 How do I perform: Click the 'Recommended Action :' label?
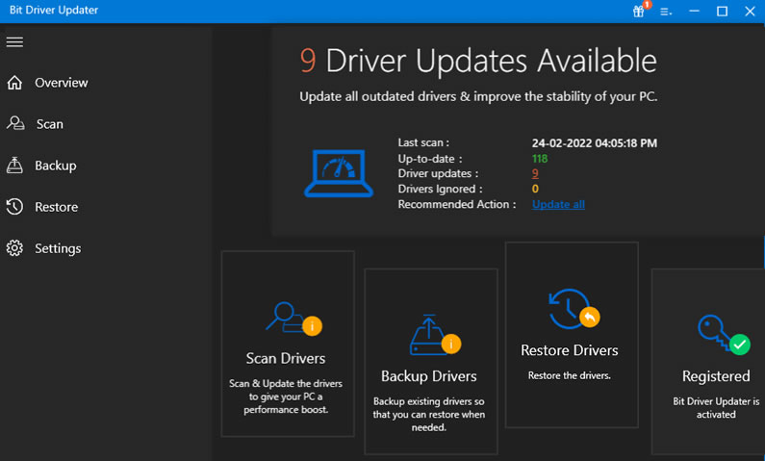click(x=457, y=204)
